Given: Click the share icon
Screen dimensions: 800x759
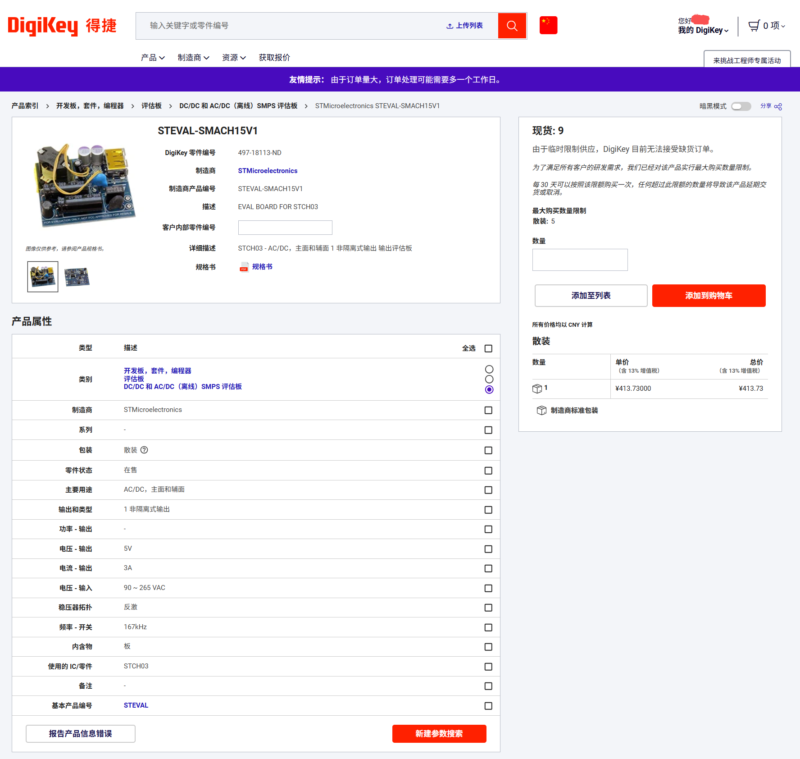Looking at the screenshot, I should click(778, 107).
